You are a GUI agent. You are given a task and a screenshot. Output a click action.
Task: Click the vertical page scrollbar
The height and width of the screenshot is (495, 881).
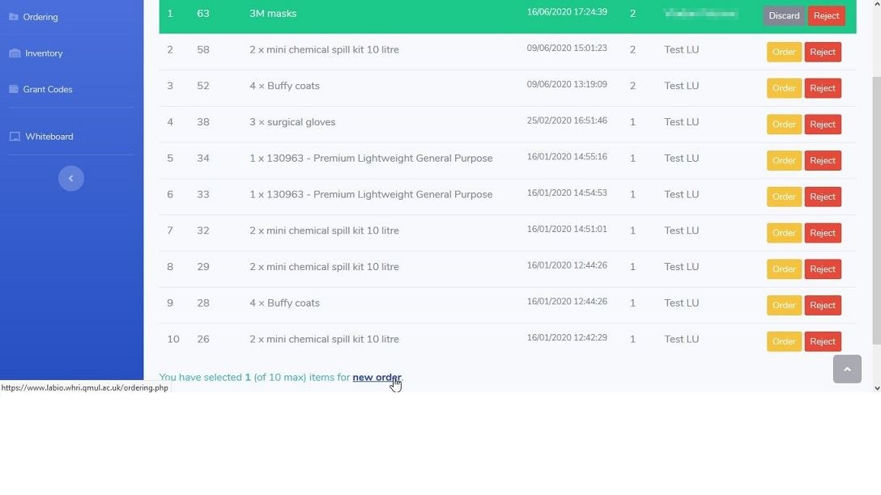point(876,210)
